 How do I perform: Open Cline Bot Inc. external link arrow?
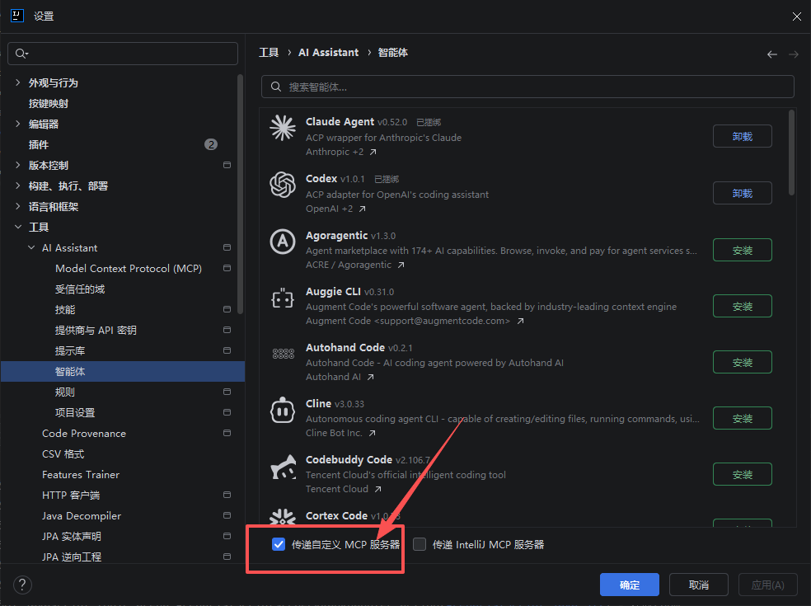tap(372, 433)
